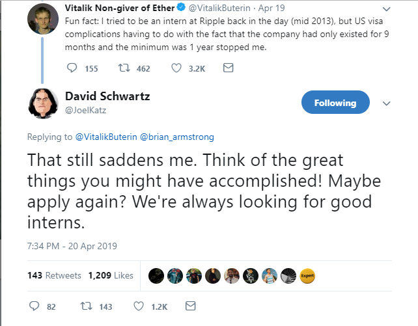Click envelope icon under David Schwartz's tweet
Viewport: 418px width, 326px height.
pos(190,306)
